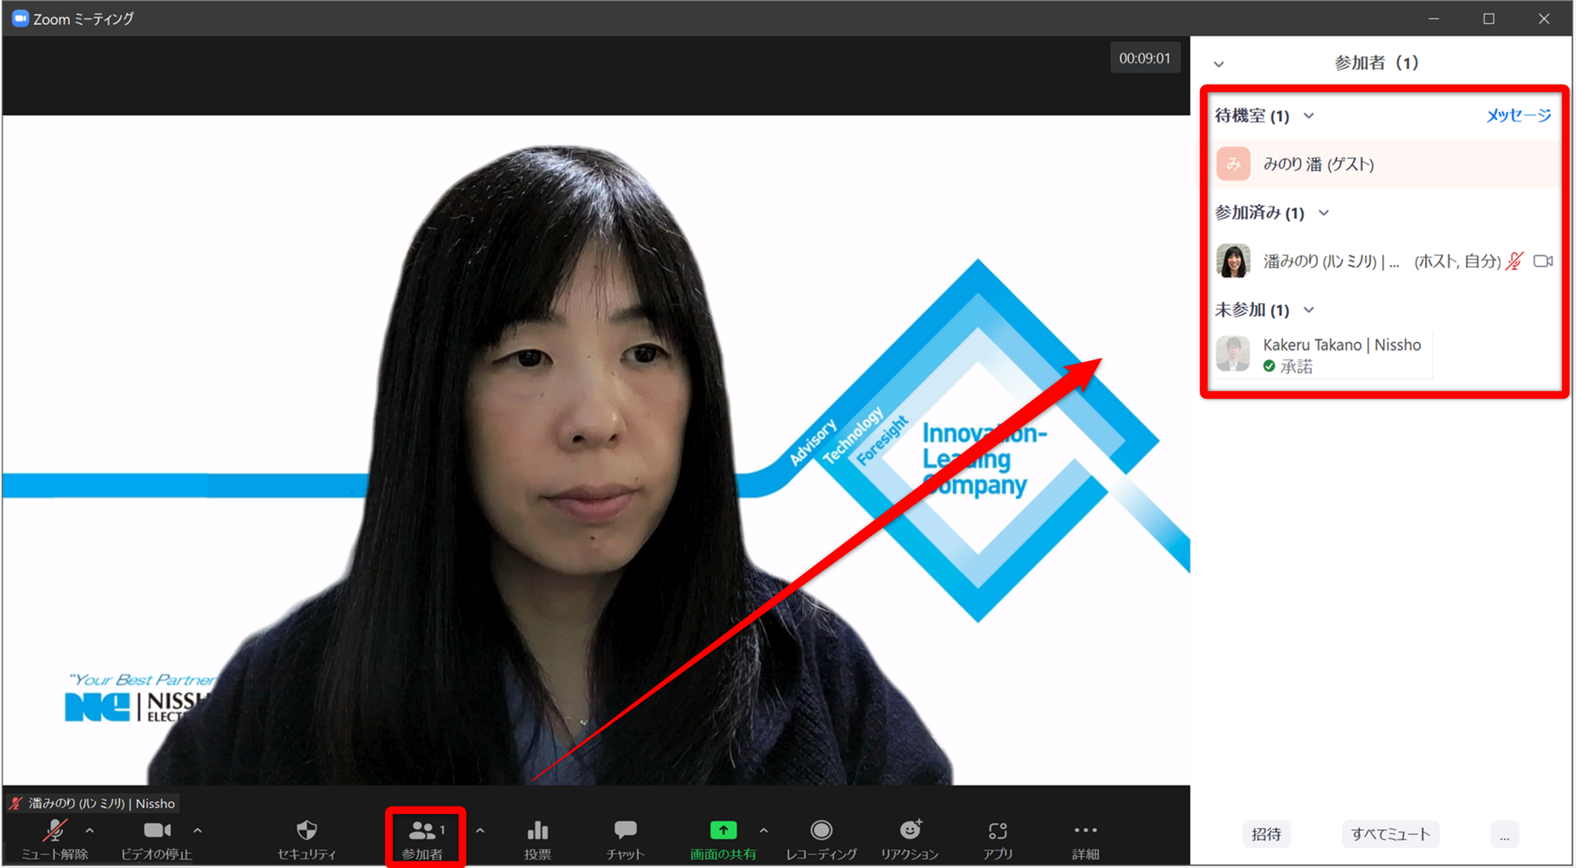Click the guest avatar with み letter
Image resolution: width=1576 pixels, height=868 pixels.
(1233, 163)
